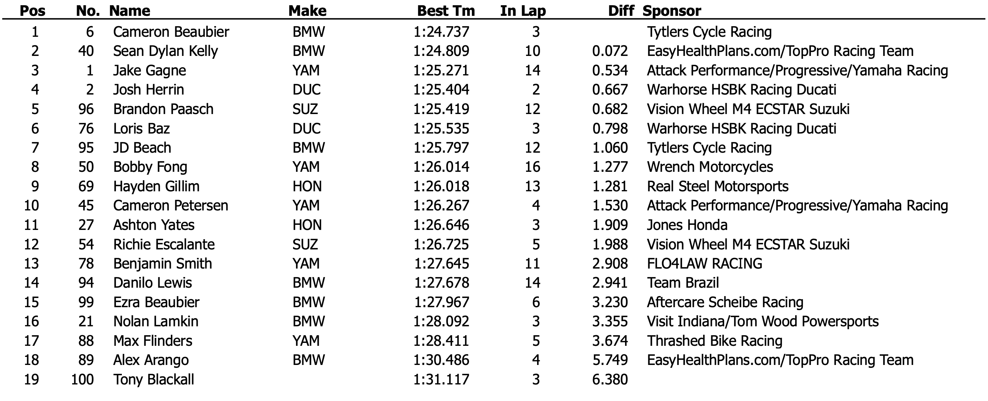Select Sean Dylan Kelly's name

point(165,51)
